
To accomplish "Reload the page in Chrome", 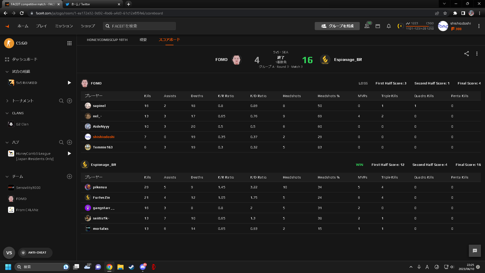I will (23, 13).
